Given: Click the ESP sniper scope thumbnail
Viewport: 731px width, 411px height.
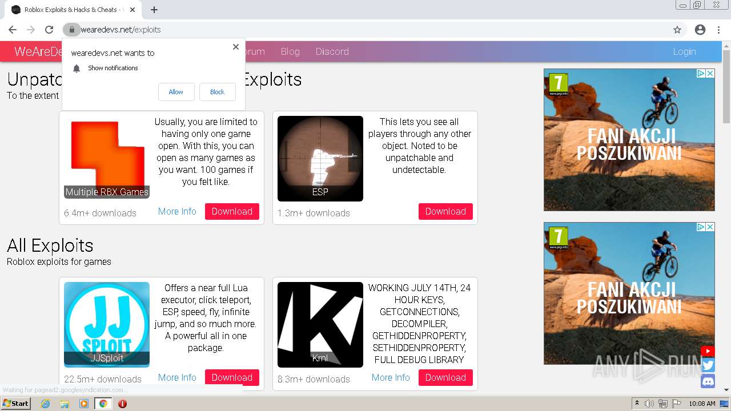Looking at the screenshot, I should pyautogui.click(x=320, y=158).
